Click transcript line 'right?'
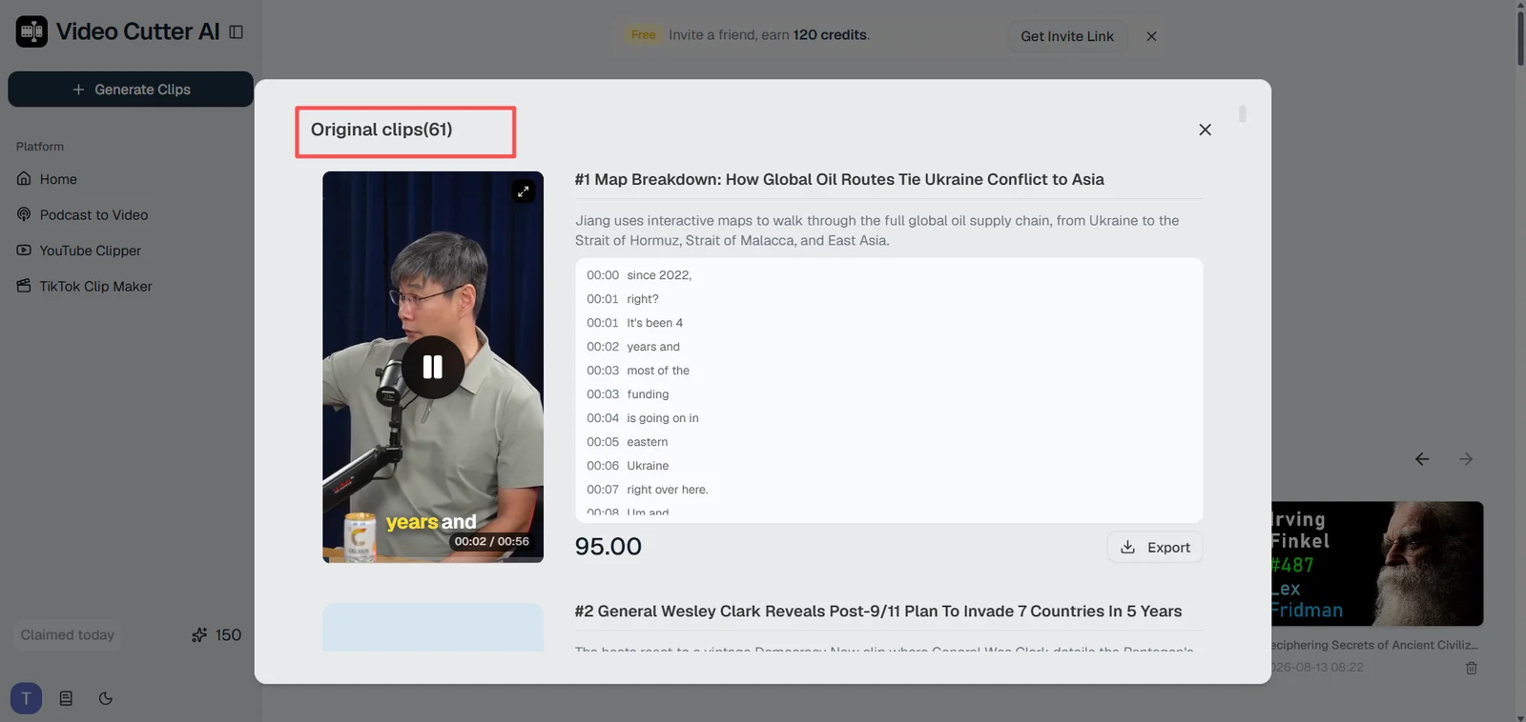 pos(643,299)
